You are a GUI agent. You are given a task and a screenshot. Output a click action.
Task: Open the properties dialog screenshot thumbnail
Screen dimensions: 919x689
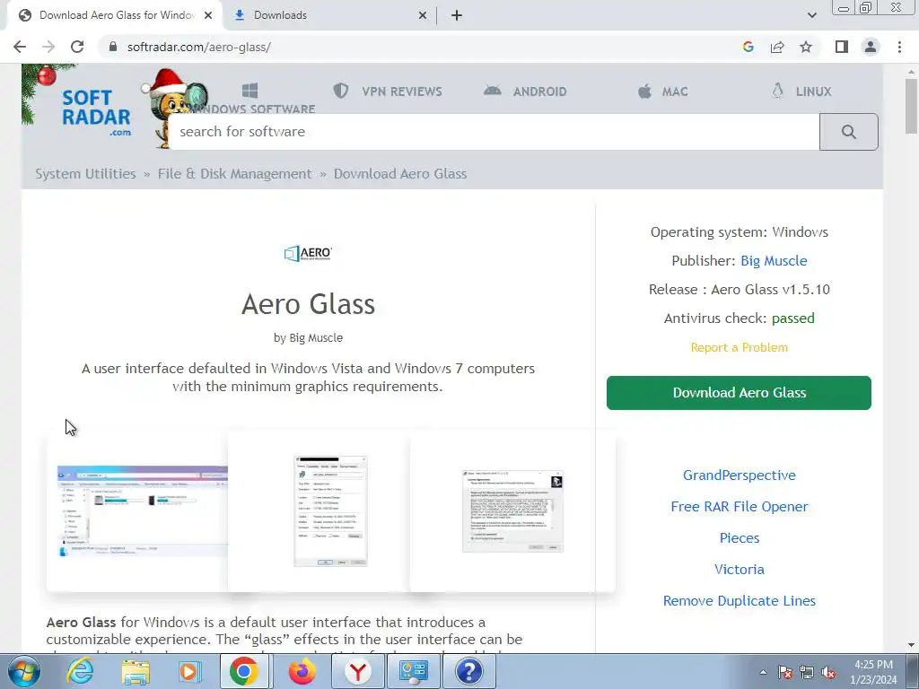pos(330,510)
